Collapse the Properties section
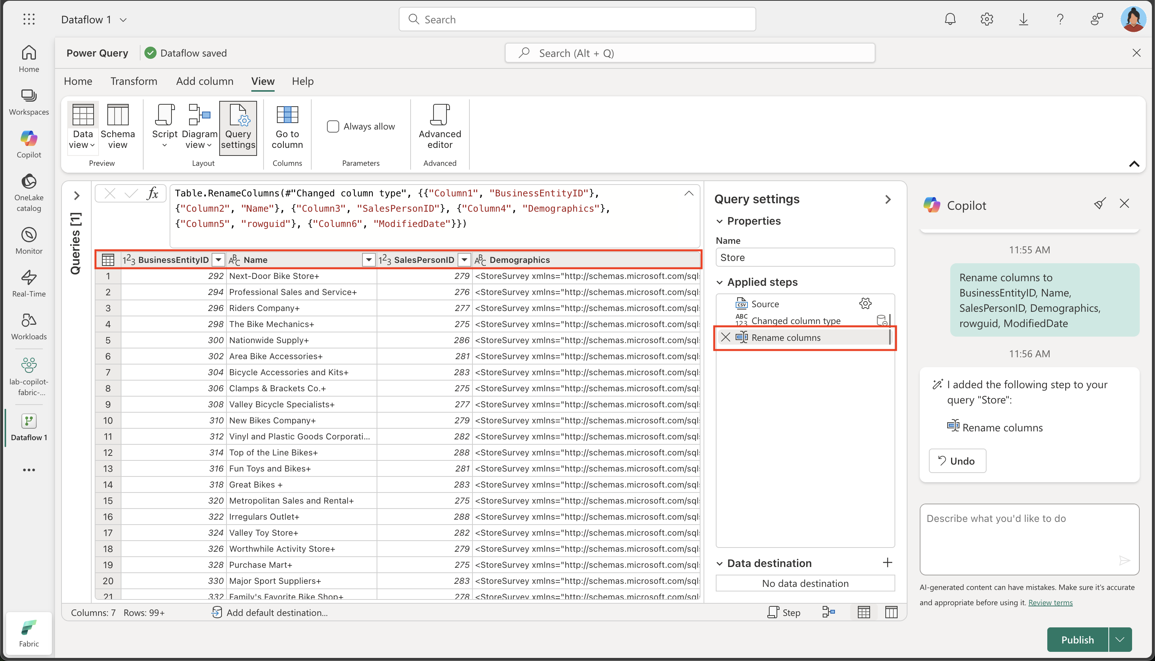1155x661 pixels. [719, 221]
